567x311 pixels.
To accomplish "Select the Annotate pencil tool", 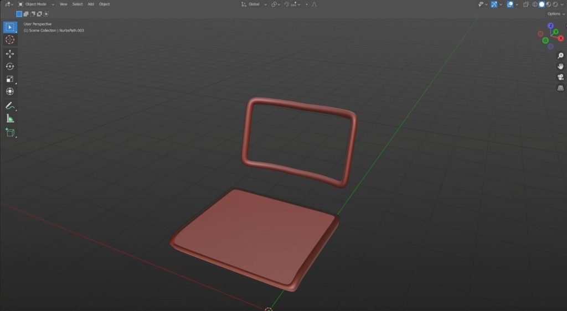I will [x=10, y=106].
